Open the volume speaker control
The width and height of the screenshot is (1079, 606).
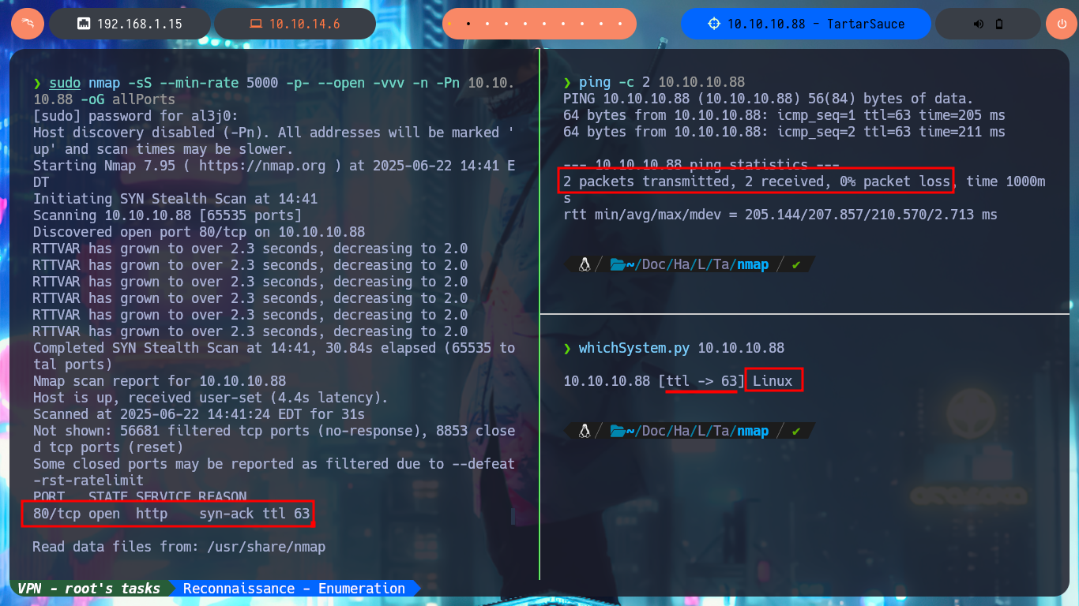click(x=979, y=24)
